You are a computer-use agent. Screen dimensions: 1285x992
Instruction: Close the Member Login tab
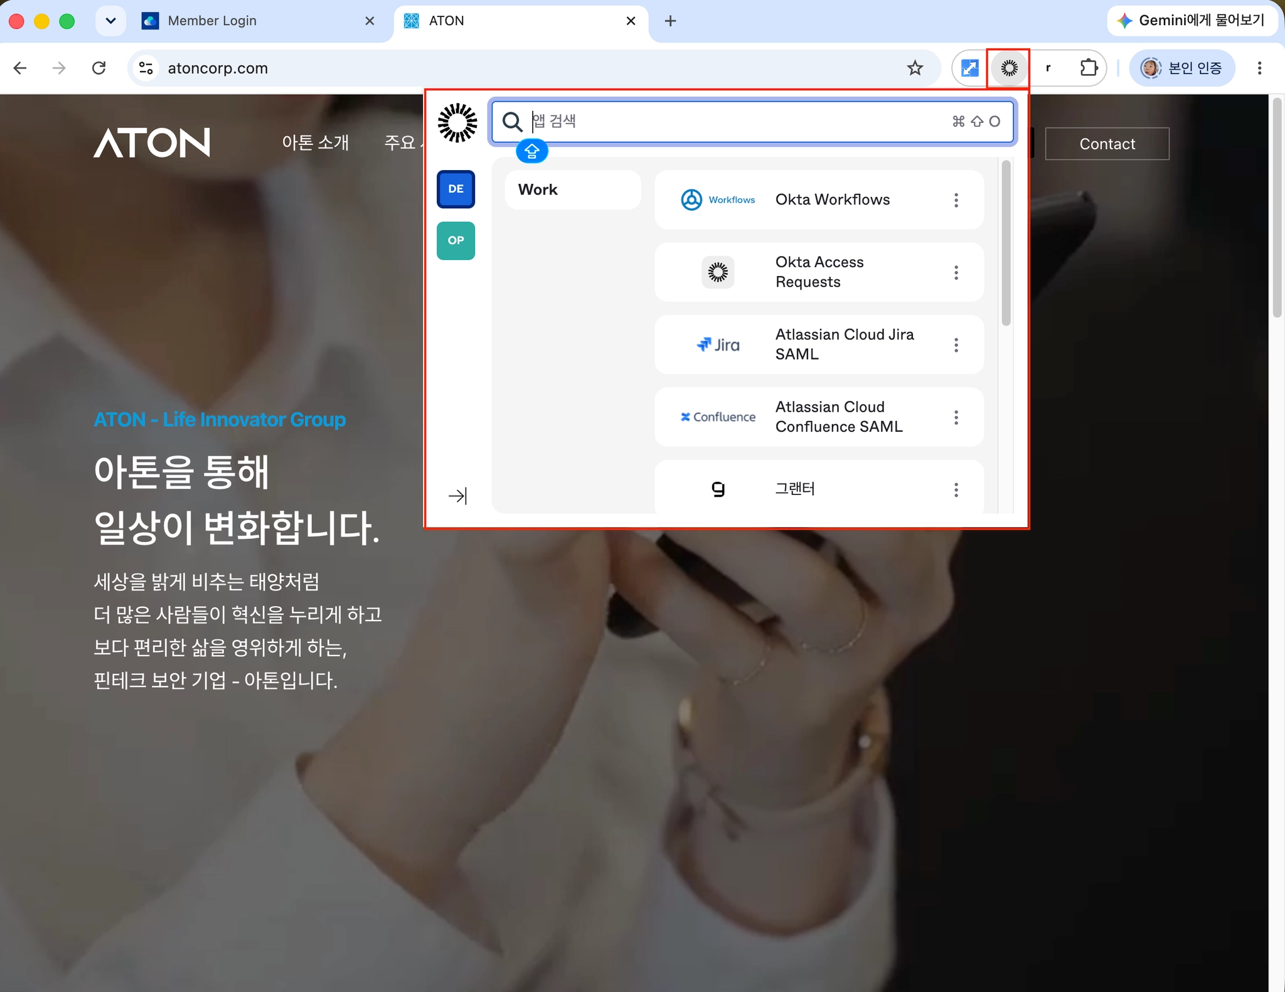pyautogui.click(x=370, y=21)
